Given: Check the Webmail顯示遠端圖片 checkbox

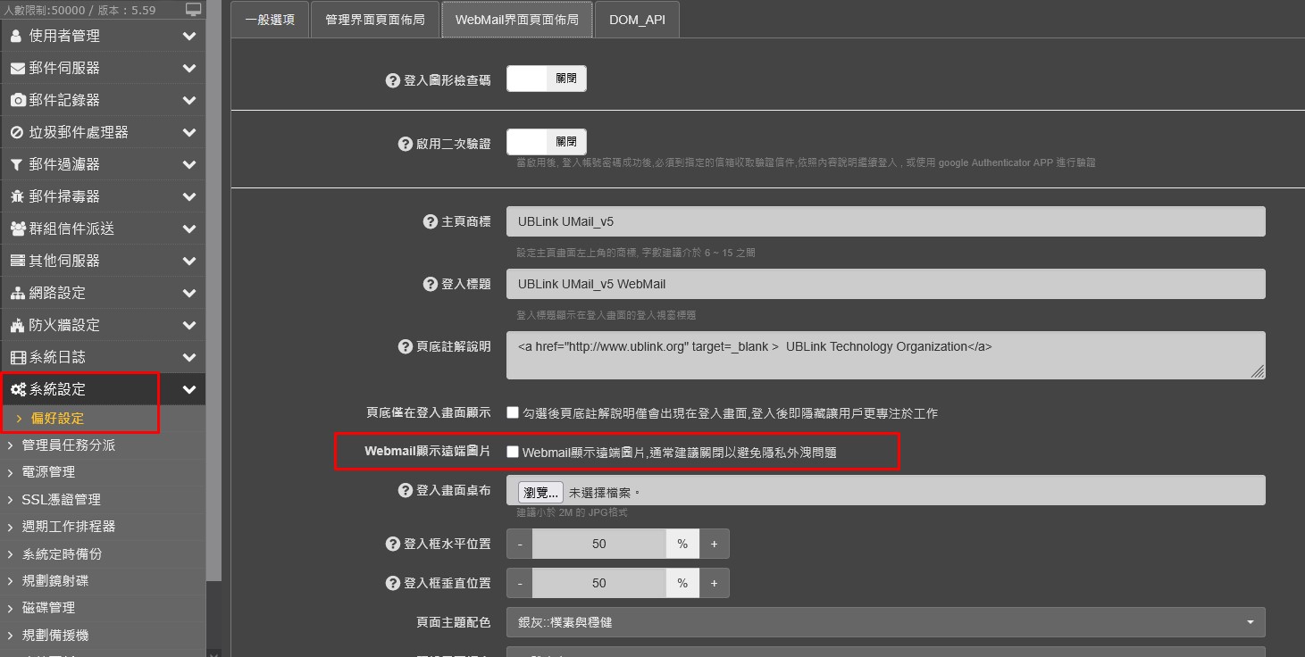Looking at the screenshot, I should click(513, 452).
